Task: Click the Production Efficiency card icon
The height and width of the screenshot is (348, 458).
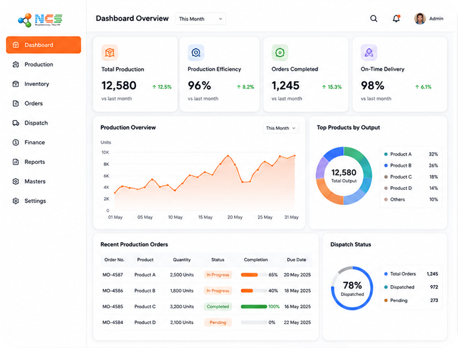Action: (196, 53)
